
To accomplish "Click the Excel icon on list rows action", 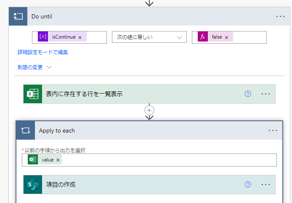I will (x=33, y=94).
